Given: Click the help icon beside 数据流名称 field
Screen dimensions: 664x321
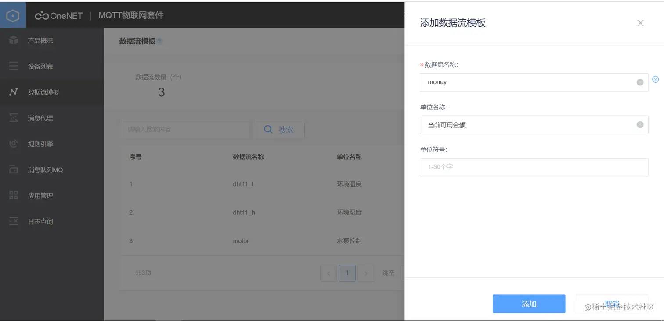Looking at the screenshot, I should point(656,79).
